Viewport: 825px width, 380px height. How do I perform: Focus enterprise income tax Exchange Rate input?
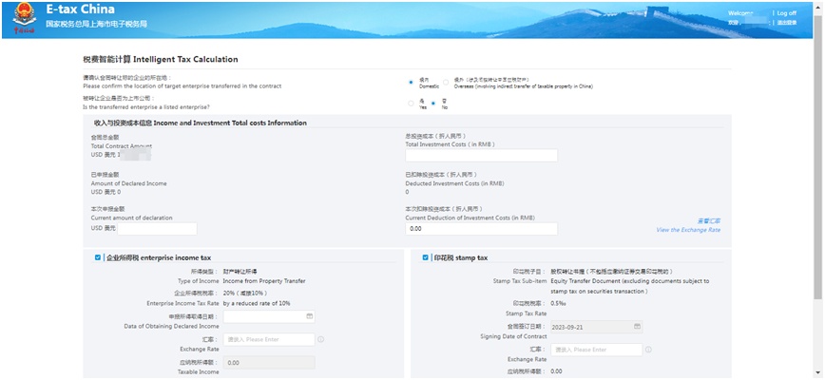pyautogui.click(x=269, y=339)
